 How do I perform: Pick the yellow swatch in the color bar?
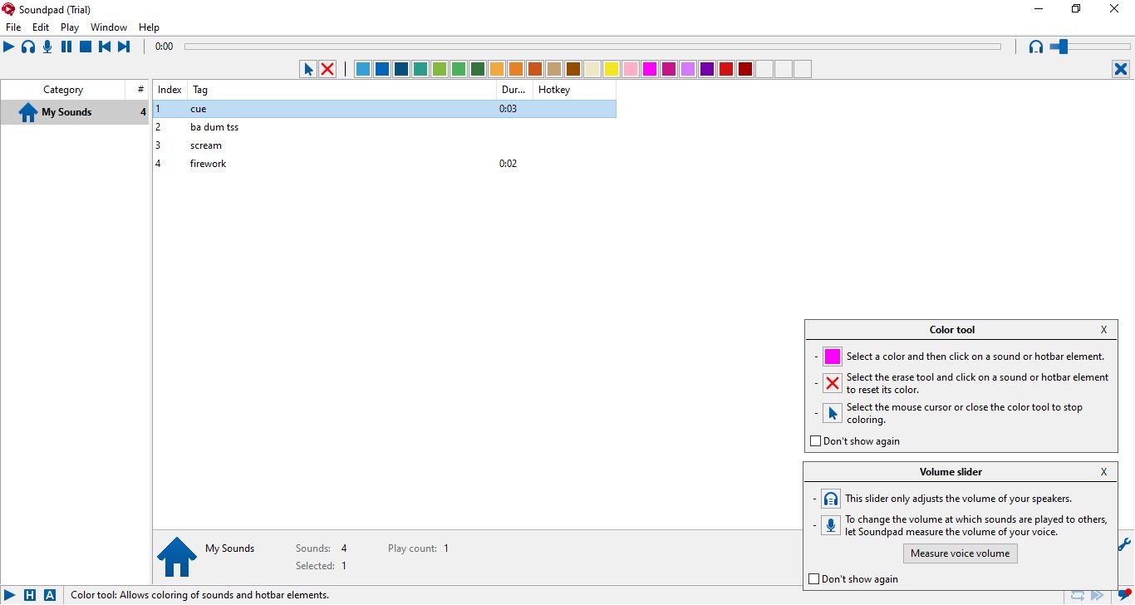[612, 69]
